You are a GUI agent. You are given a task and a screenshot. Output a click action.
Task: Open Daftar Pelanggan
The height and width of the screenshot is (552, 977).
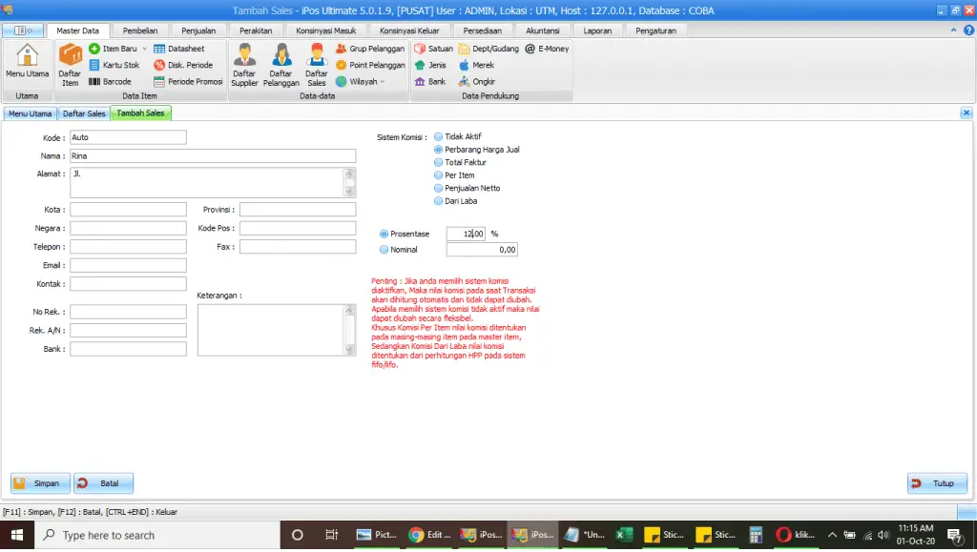coord(281,65)
